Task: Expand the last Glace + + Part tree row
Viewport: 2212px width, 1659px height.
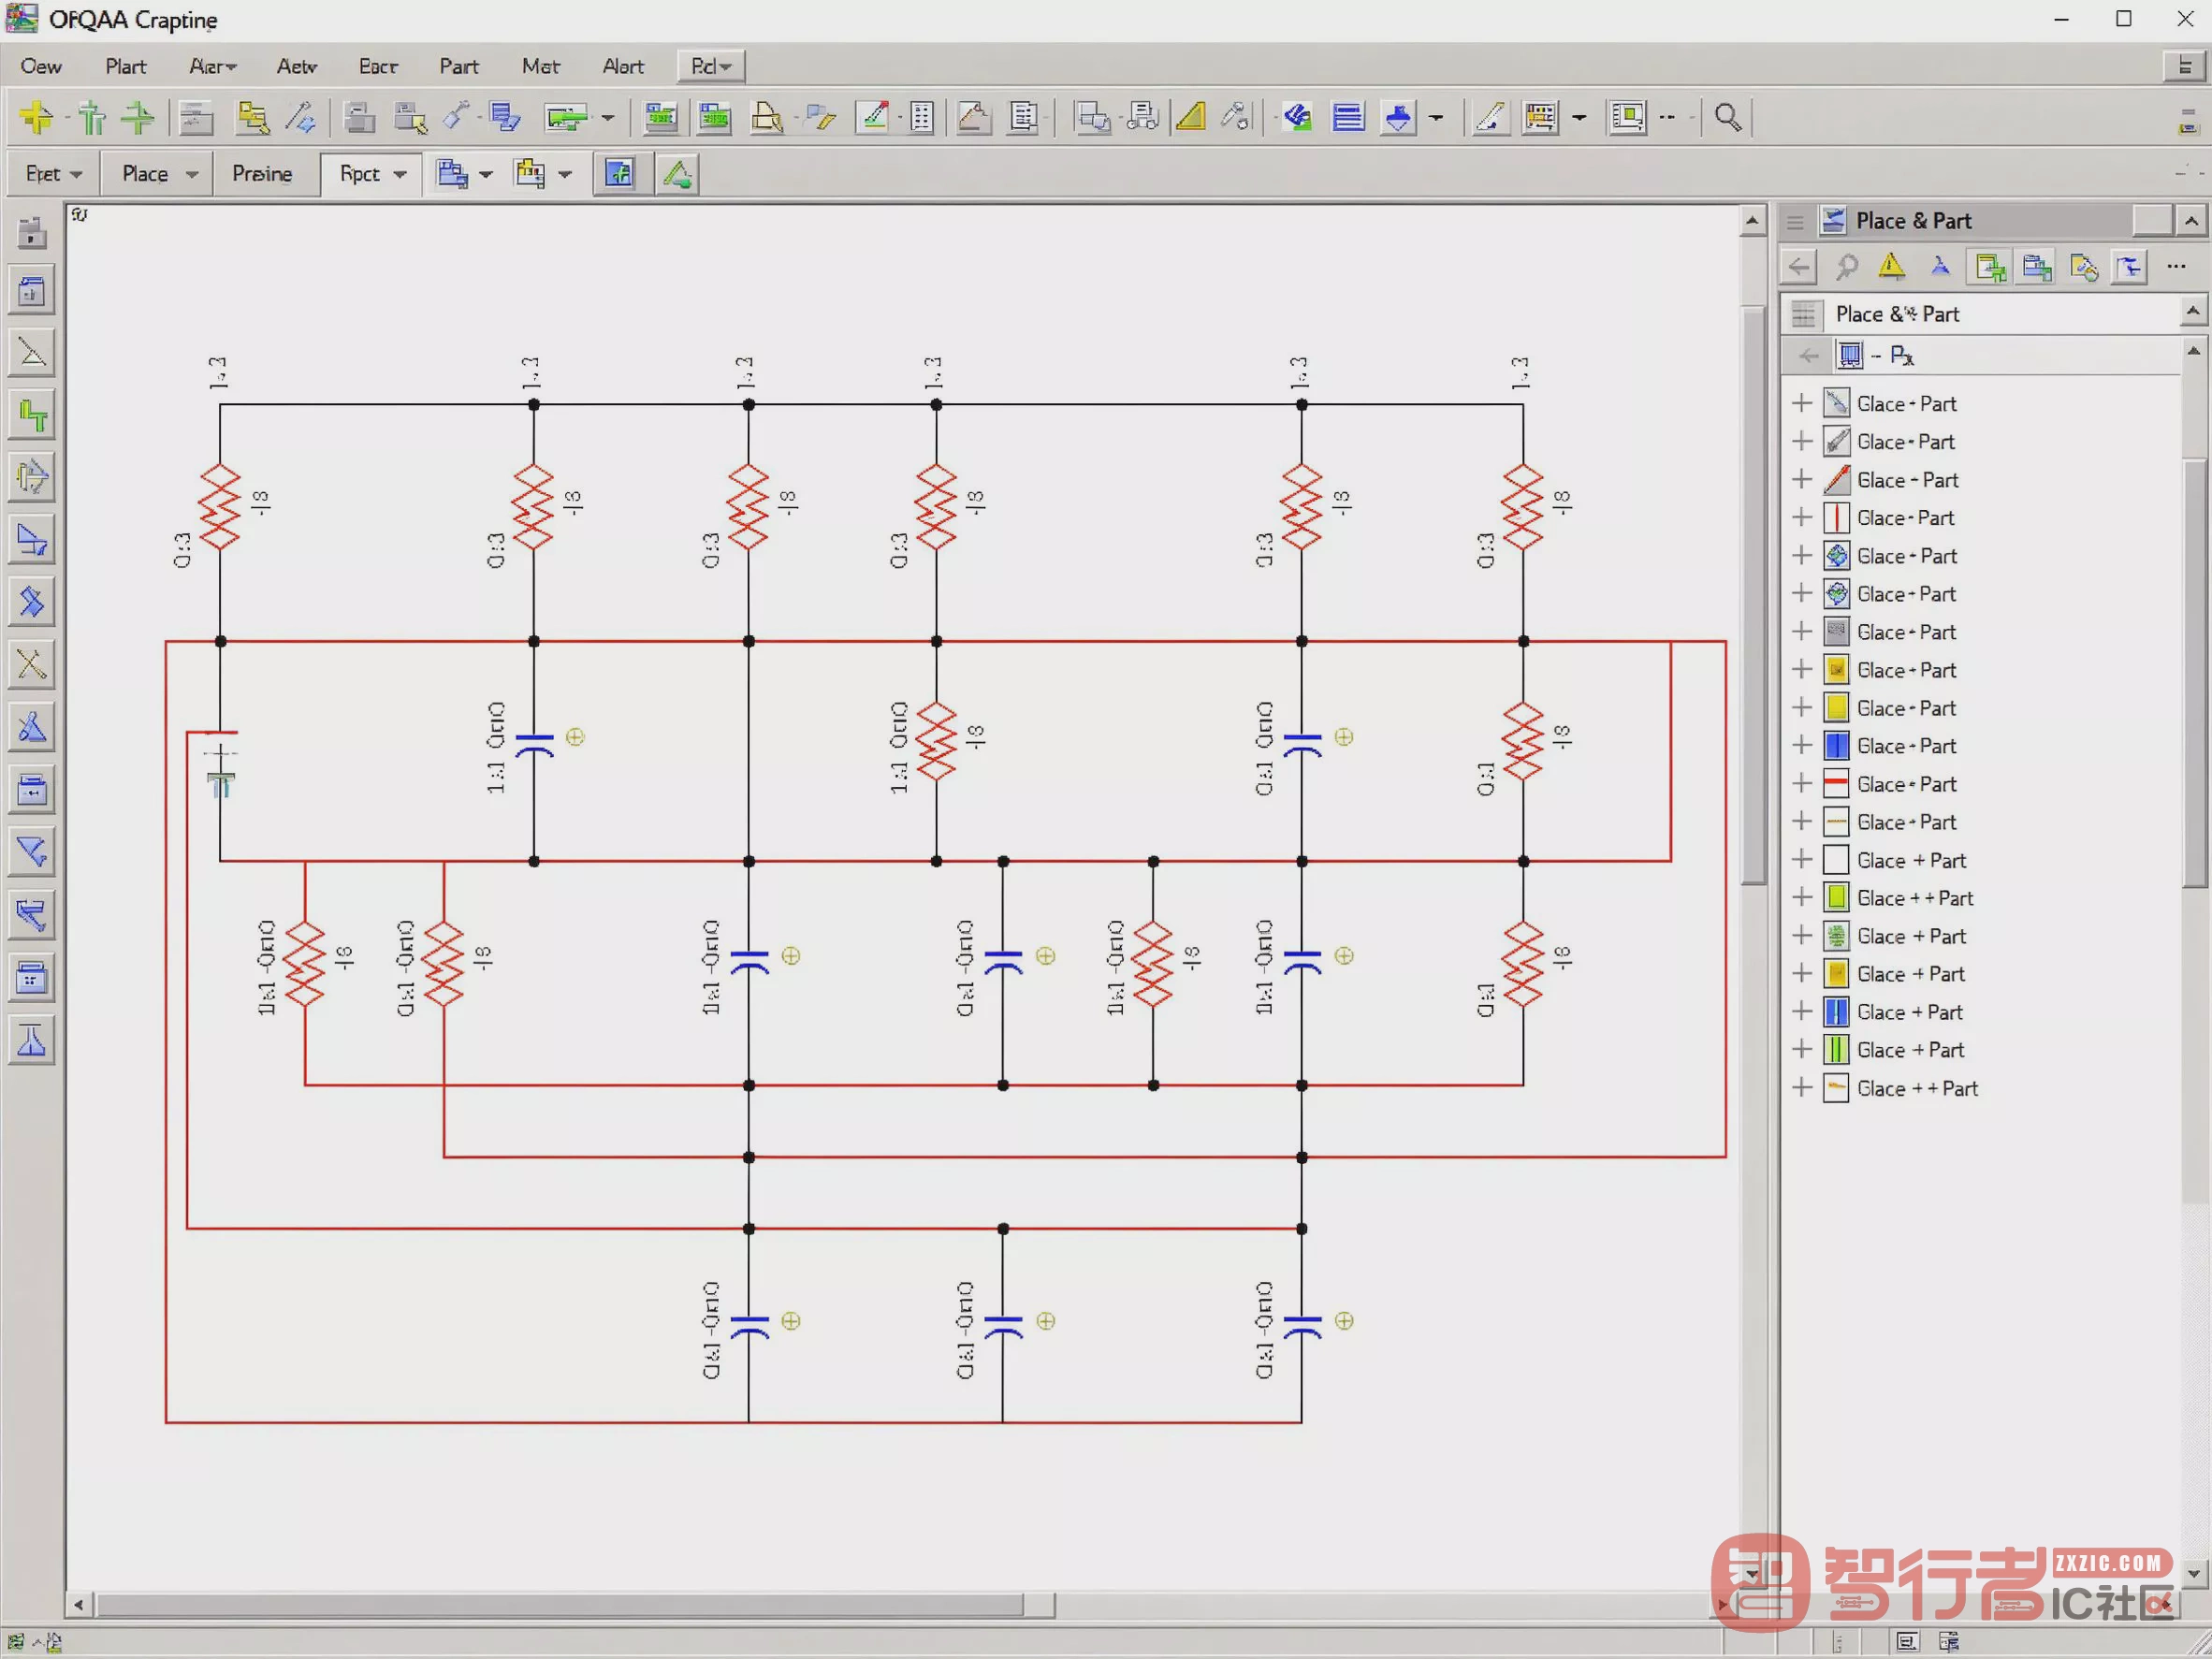Action: pyautogui.click(x=1802, y=1087)
